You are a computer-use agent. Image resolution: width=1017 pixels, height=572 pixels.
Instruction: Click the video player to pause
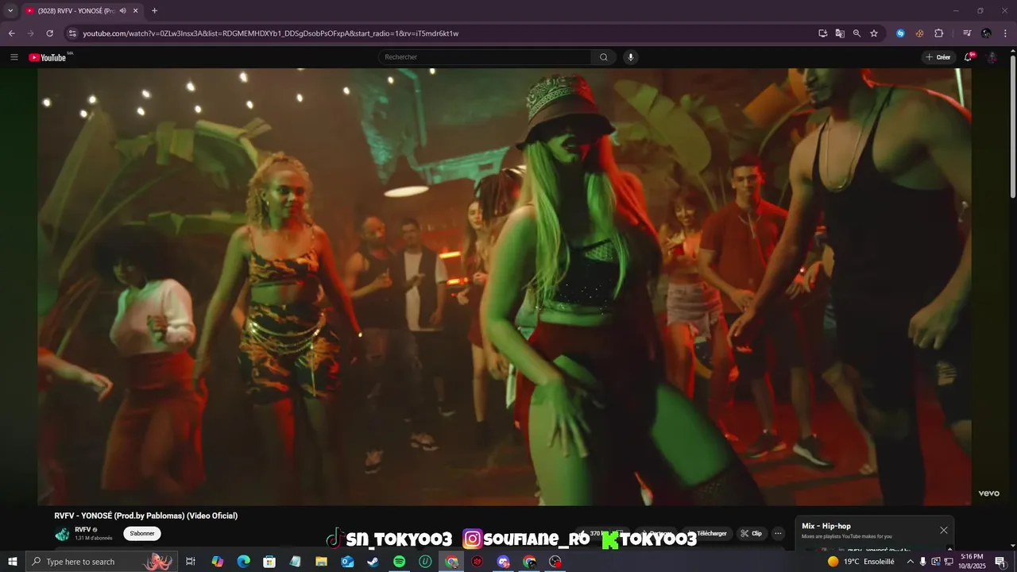pos(504,286)
